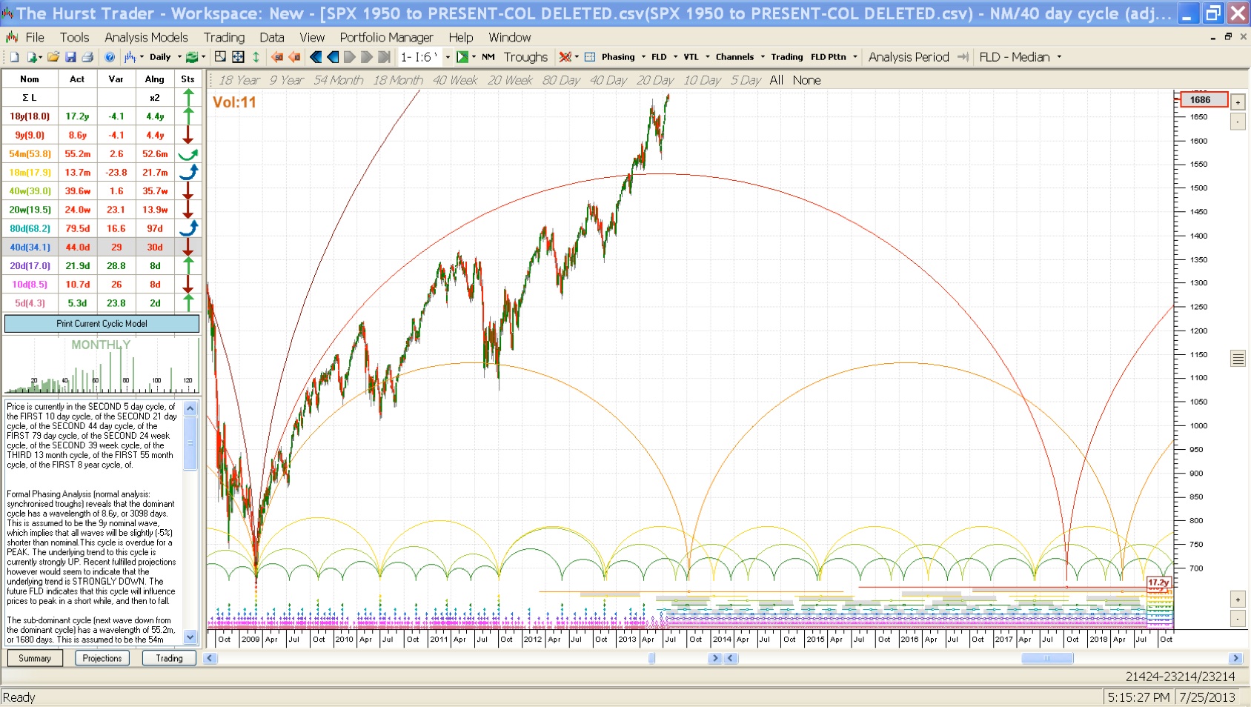Select the 40d(34.1) row in cycle table
The width and height of the screenshot is (1251, 707).
(30, 248)
